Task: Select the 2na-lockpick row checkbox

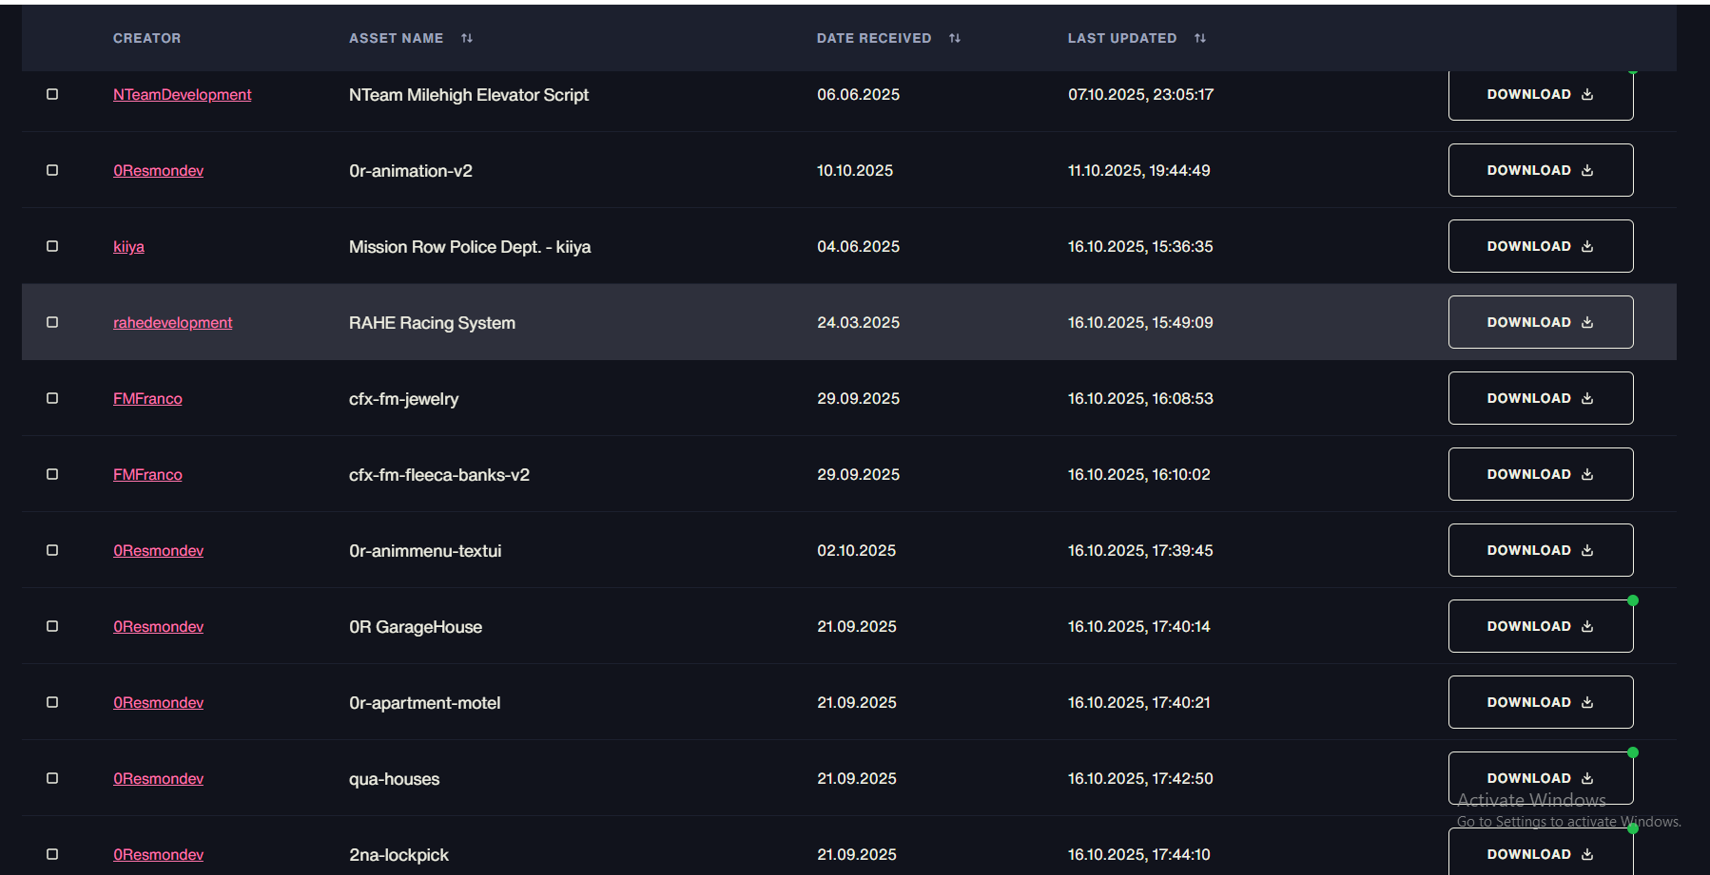Action: [x=52, y=854]
